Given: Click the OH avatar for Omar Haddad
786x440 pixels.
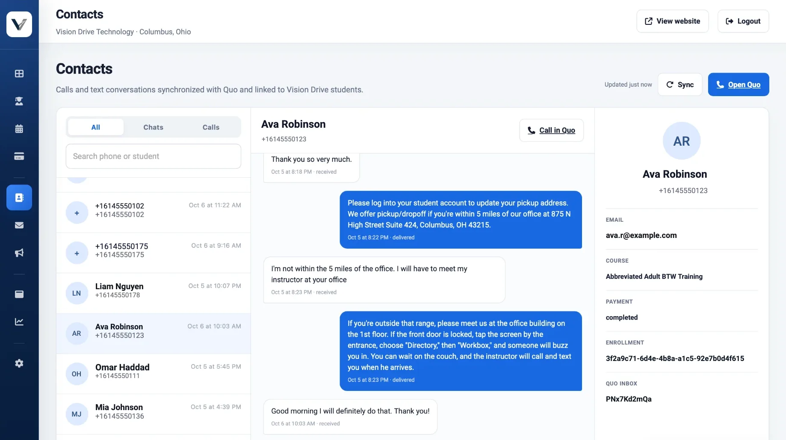Looking at the screenshot, I should [77, 374].
